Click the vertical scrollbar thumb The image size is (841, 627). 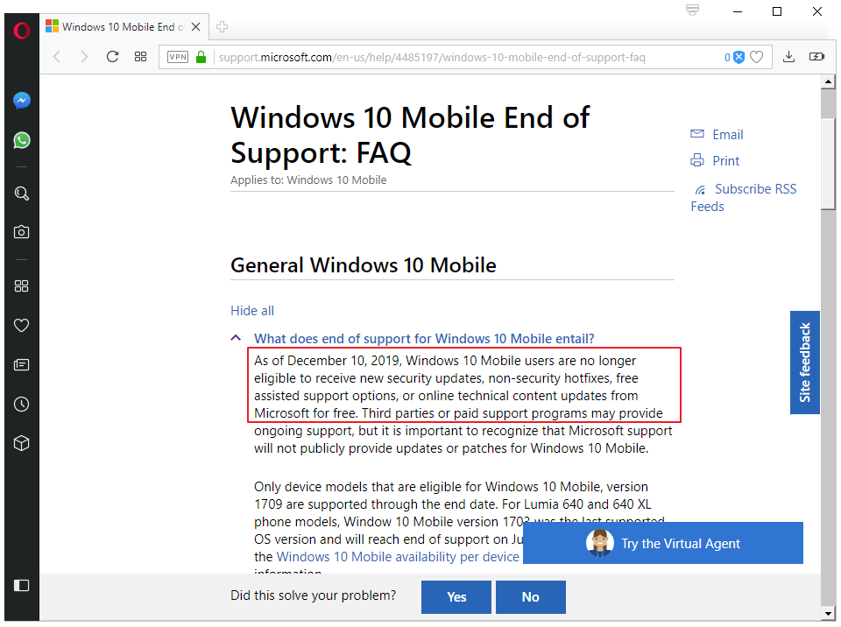(x=828, y=163)
